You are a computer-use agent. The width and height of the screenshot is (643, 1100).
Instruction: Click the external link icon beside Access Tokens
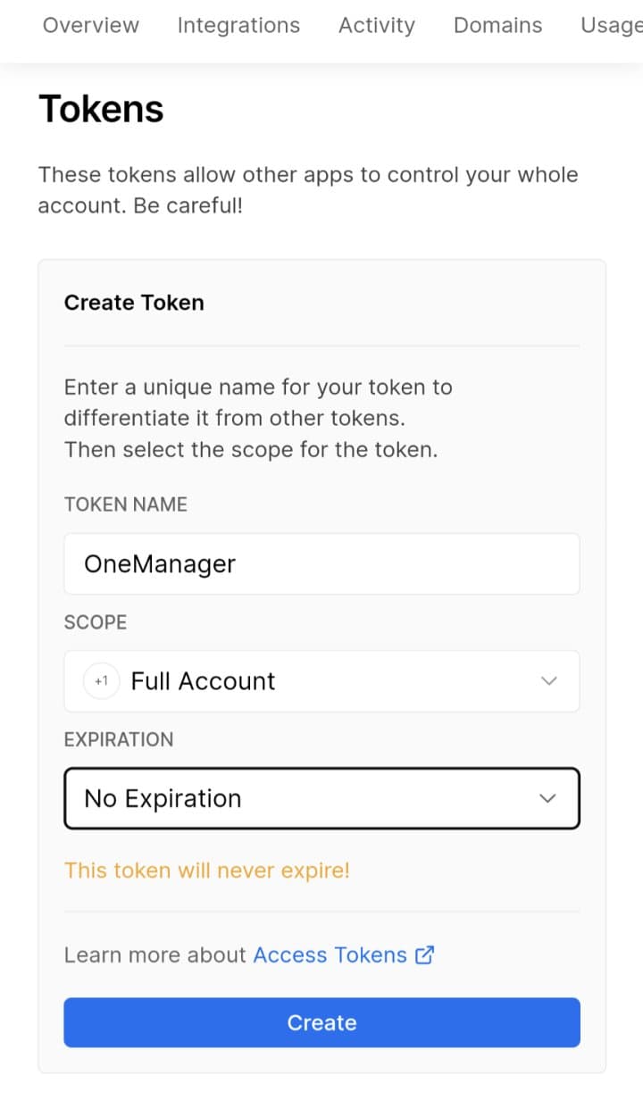point(425,954)
